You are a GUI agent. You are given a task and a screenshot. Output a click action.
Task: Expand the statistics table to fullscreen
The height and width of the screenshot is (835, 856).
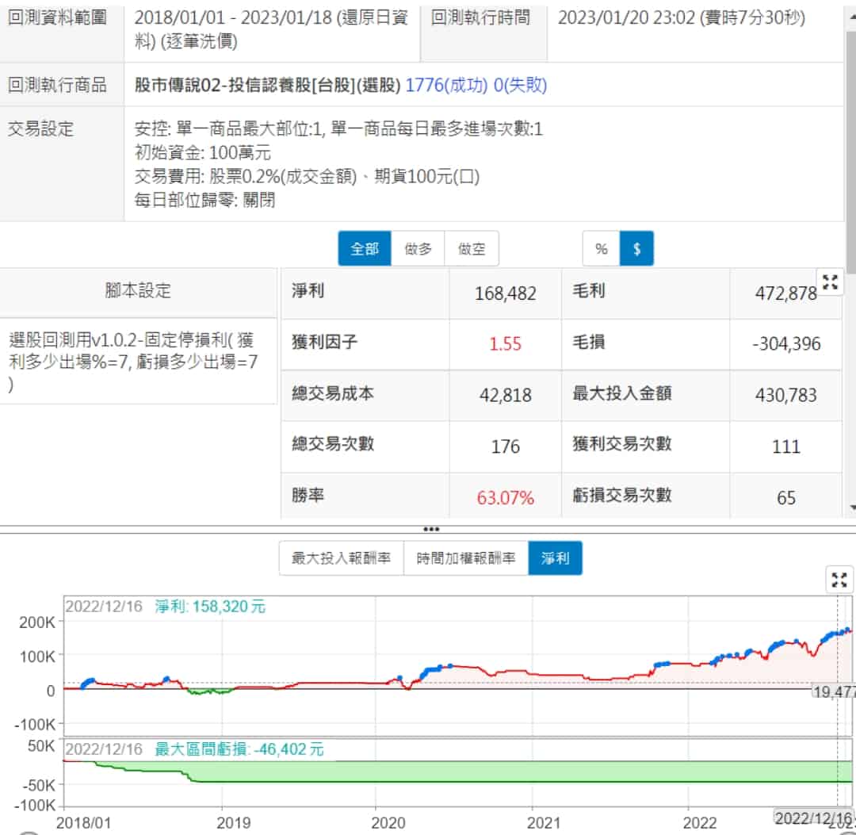(830, 282)
